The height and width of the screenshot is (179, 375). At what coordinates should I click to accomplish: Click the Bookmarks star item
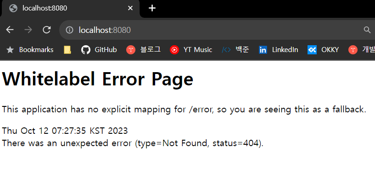(x=30, y=50)
